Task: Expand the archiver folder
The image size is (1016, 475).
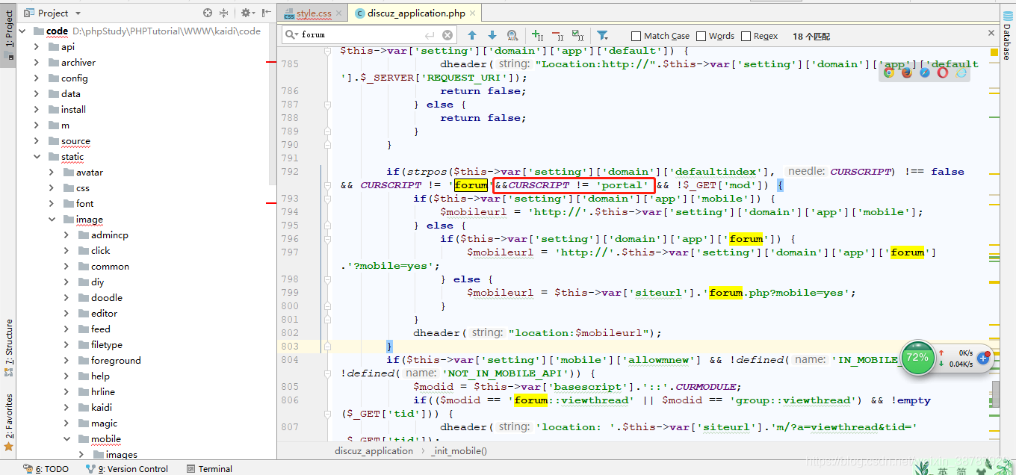Action: click(37, 63)
